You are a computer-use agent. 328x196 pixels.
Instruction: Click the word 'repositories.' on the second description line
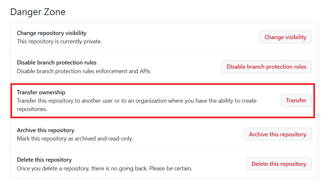32,109
